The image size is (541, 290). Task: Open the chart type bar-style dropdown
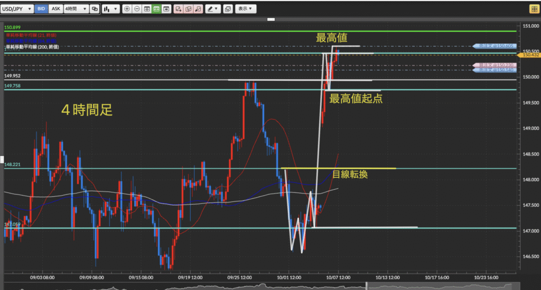tap(110, 9)
